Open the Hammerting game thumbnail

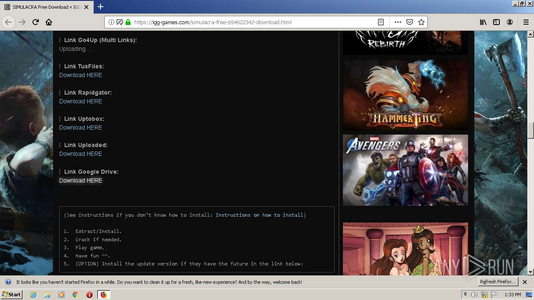pos(405,95)
